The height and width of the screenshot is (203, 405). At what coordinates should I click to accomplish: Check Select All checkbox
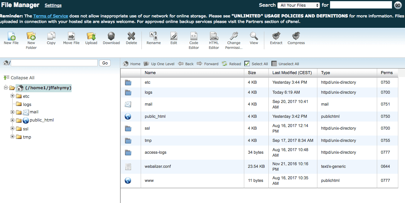coord(247,64)
